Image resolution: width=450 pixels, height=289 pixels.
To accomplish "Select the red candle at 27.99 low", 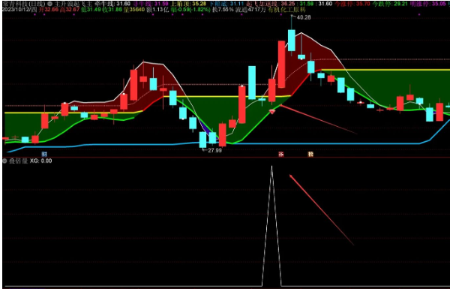I will click(x=223, y=134).
